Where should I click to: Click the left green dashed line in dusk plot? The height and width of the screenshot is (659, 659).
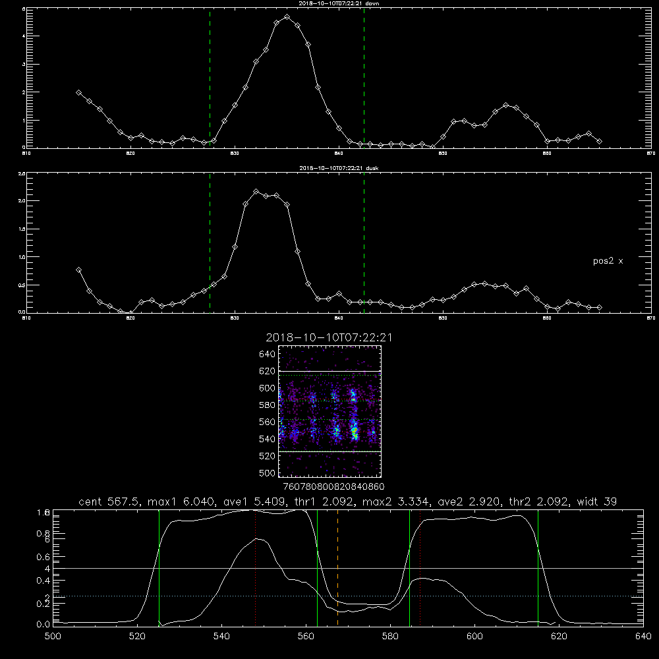point(210,243)
